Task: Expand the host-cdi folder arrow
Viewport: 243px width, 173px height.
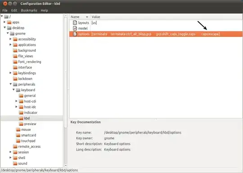Action: [x=17, y=101]
